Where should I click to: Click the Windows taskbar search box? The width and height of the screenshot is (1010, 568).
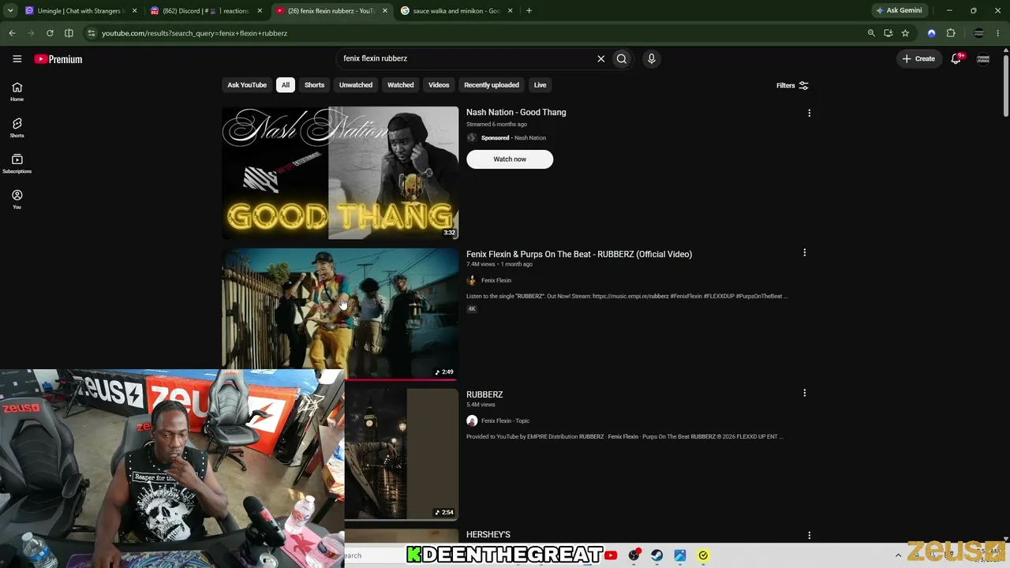[374, 555]
